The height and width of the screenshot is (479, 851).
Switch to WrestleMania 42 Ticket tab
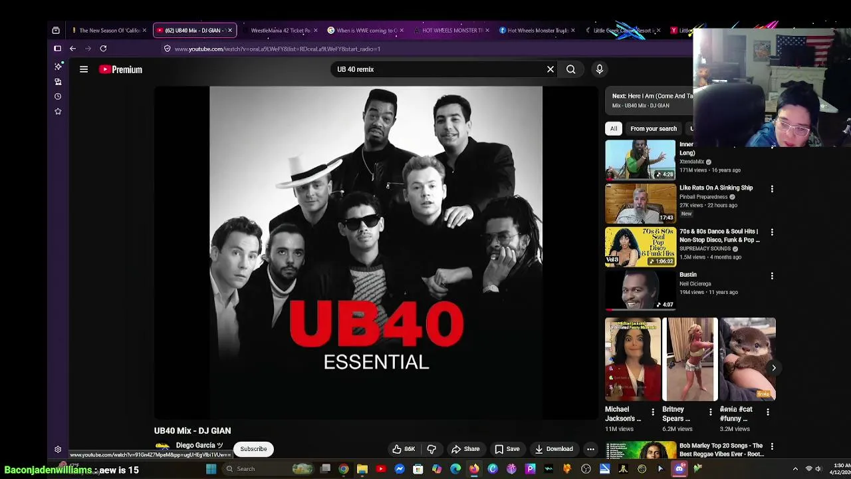tap(280, 30)
